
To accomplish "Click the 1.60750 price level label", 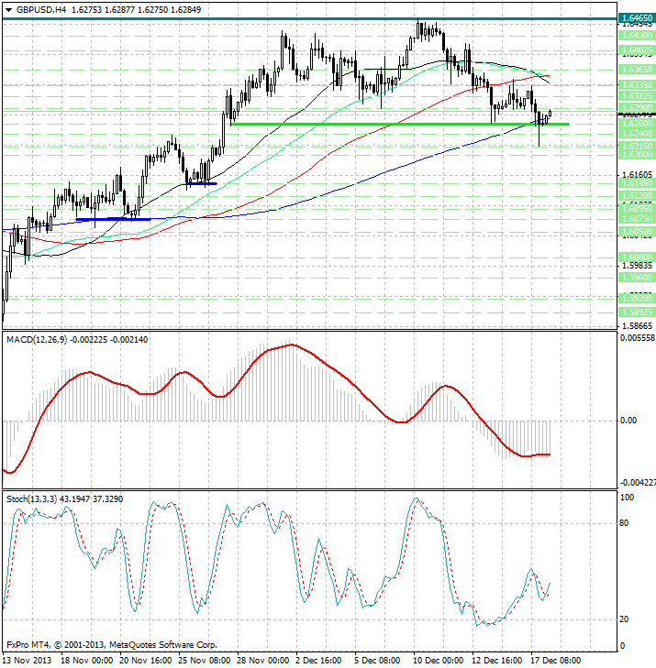I will point(637,219).
